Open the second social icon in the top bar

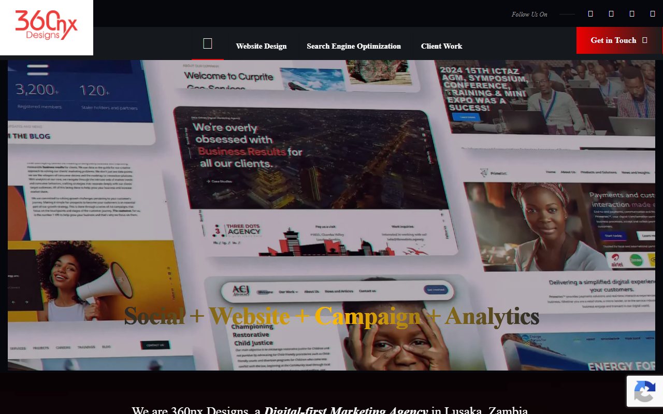pyautogui.click(x=611, y=14)
